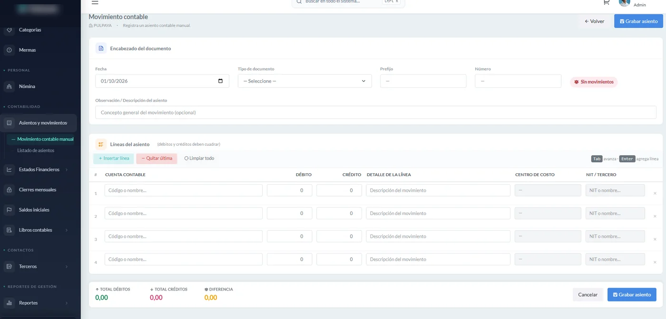Click the Nómina sidebar icon
666x319 pixels.
click(9, 86)
